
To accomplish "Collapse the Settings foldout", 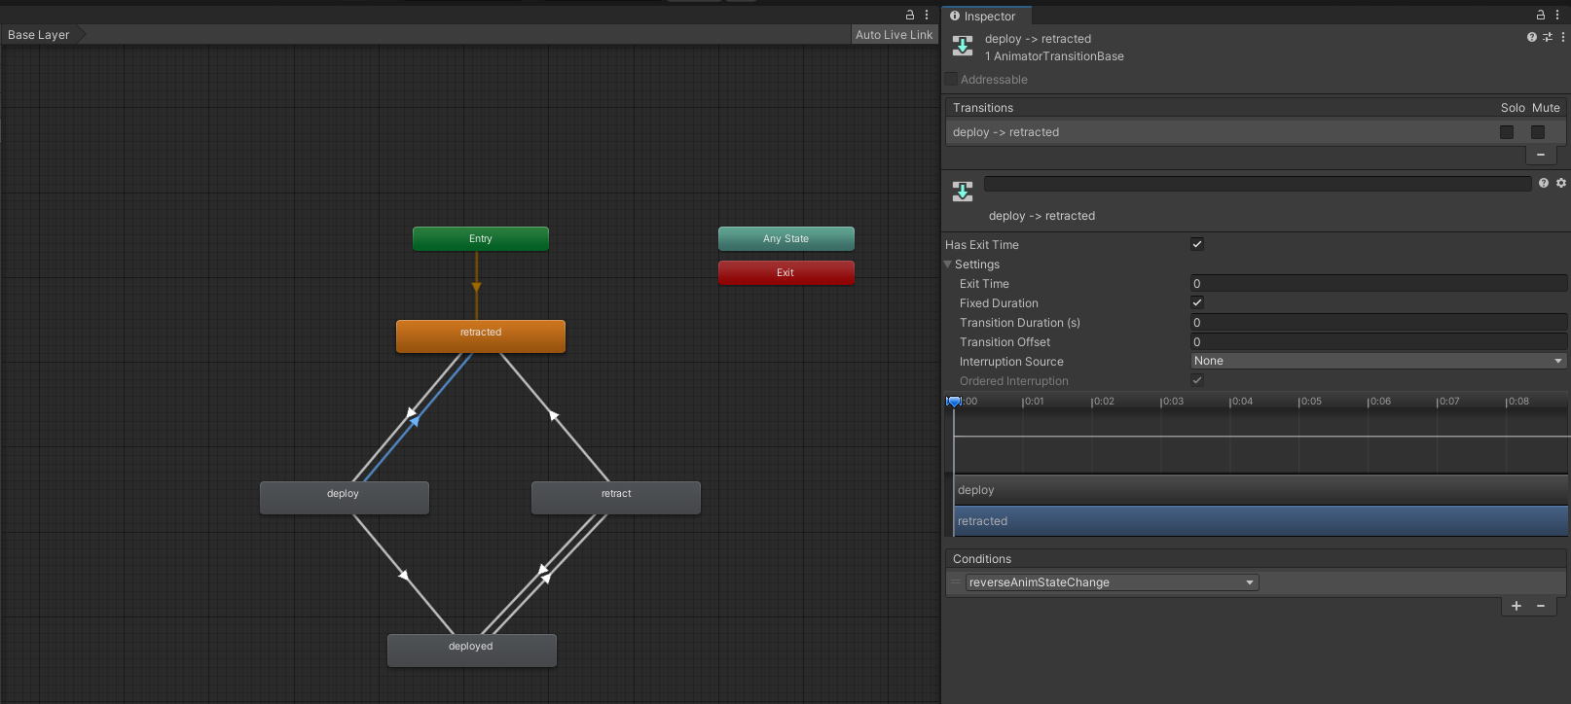I will pyautogui.click(x=948, y=264).
